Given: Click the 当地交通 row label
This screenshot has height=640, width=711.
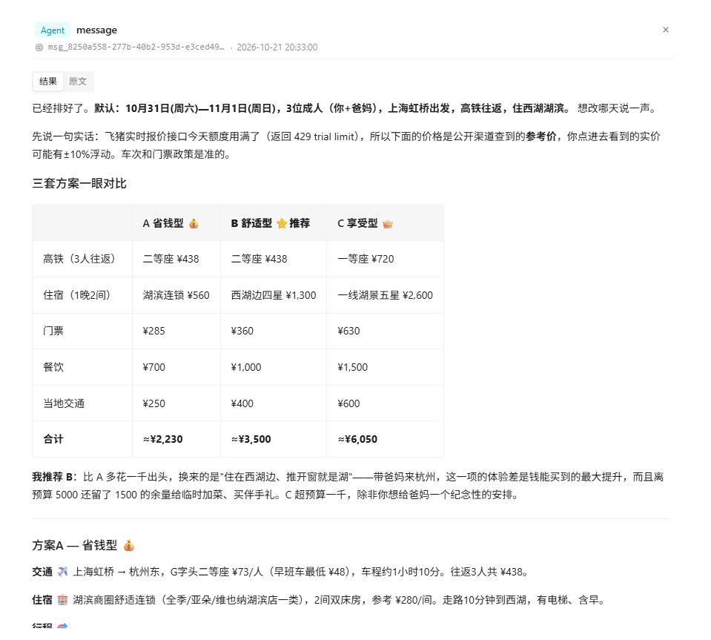Looking at the screenshot, I should tap(82, 403).
